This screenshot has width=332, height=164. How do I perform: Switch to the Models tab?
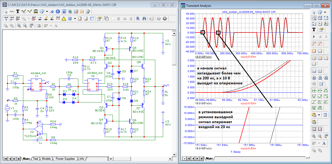pos(46,159)
